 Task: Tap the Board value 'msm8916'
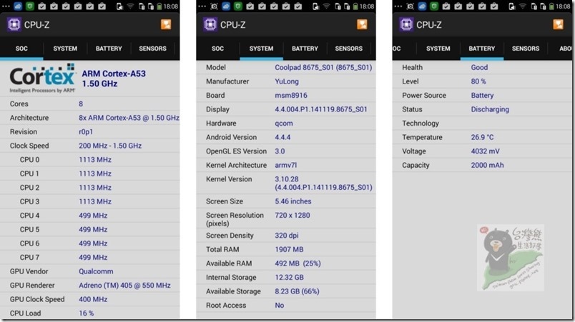(291, 95)
